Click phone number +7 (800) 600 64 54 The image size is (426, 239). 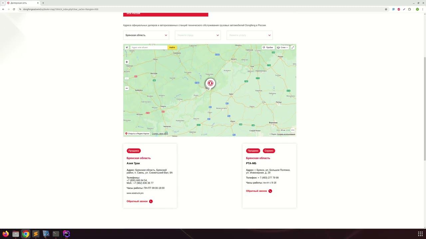(137, 180)
